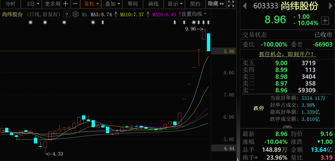This screenshot has width=335, height=161.
Task: Open the 叠加 overlay dropdown
Action: [x=112, y=4]
